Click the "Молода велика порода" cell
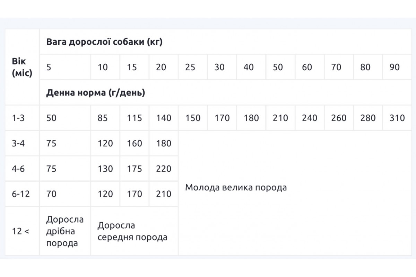This screenshot has height=277, width=416. point(236,188)
